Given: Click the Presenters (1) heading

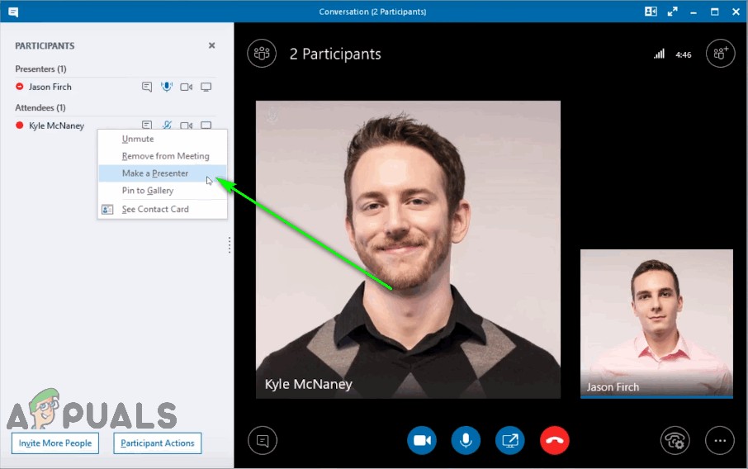Looking at the screenshot, I should click(x=40, y=69).
